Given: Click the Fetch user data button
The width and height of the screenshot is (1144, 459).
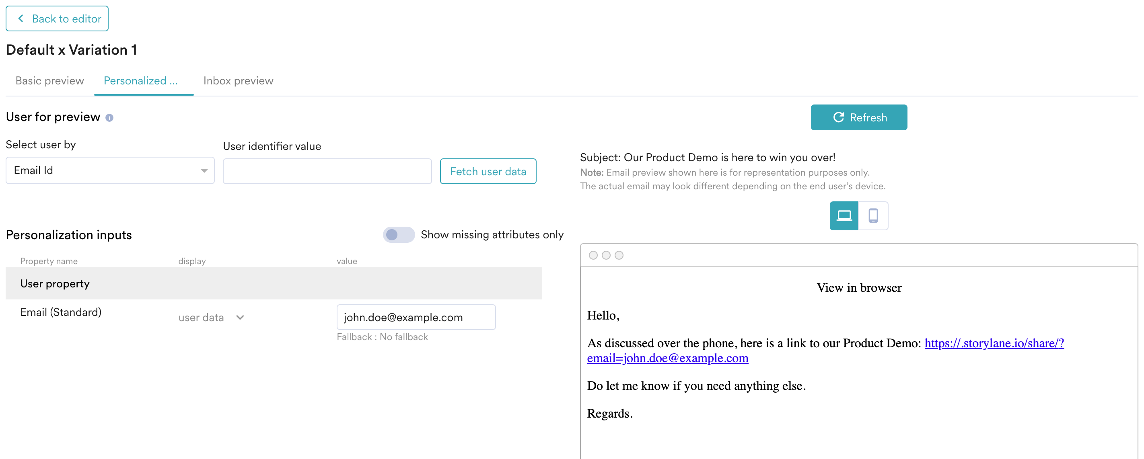Looking at the screenshot, I should pos(488,171).
